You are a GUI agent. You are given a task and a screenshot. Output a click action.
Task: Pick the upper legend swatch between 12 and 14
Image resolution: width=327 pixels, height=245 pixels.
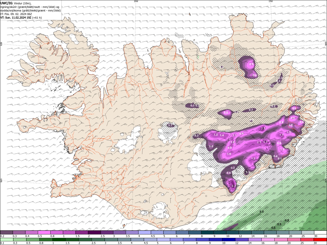pos(245,232)
